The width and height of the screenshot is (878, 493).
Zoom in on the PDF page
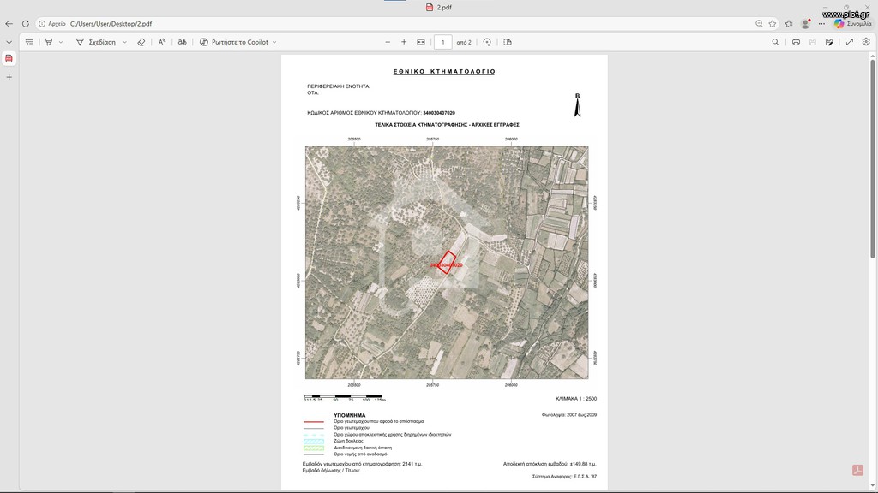click(x=404, y=42)
